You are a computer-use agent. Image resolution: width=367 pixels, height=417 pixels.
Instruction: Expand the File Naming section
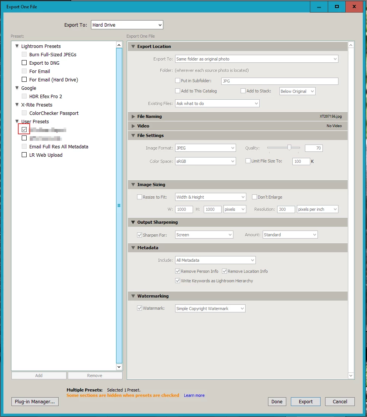pyautogui.click(x=133, y=116)
